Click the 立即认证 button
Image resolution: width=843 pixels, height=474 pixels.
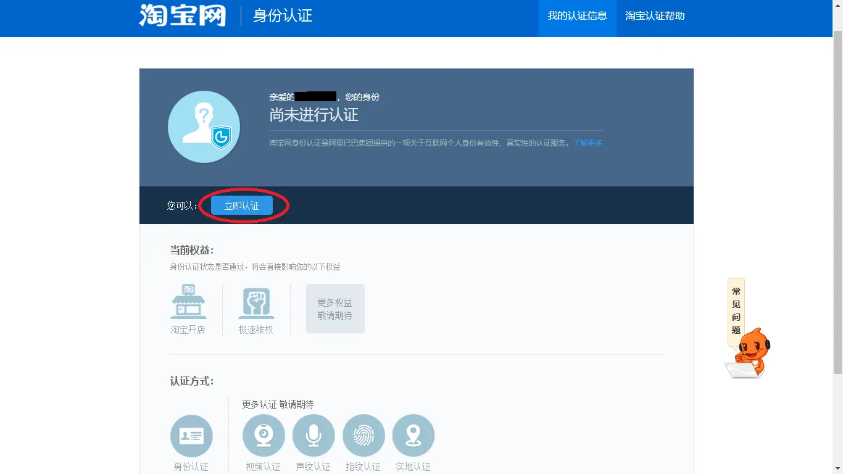pos(242,206)
